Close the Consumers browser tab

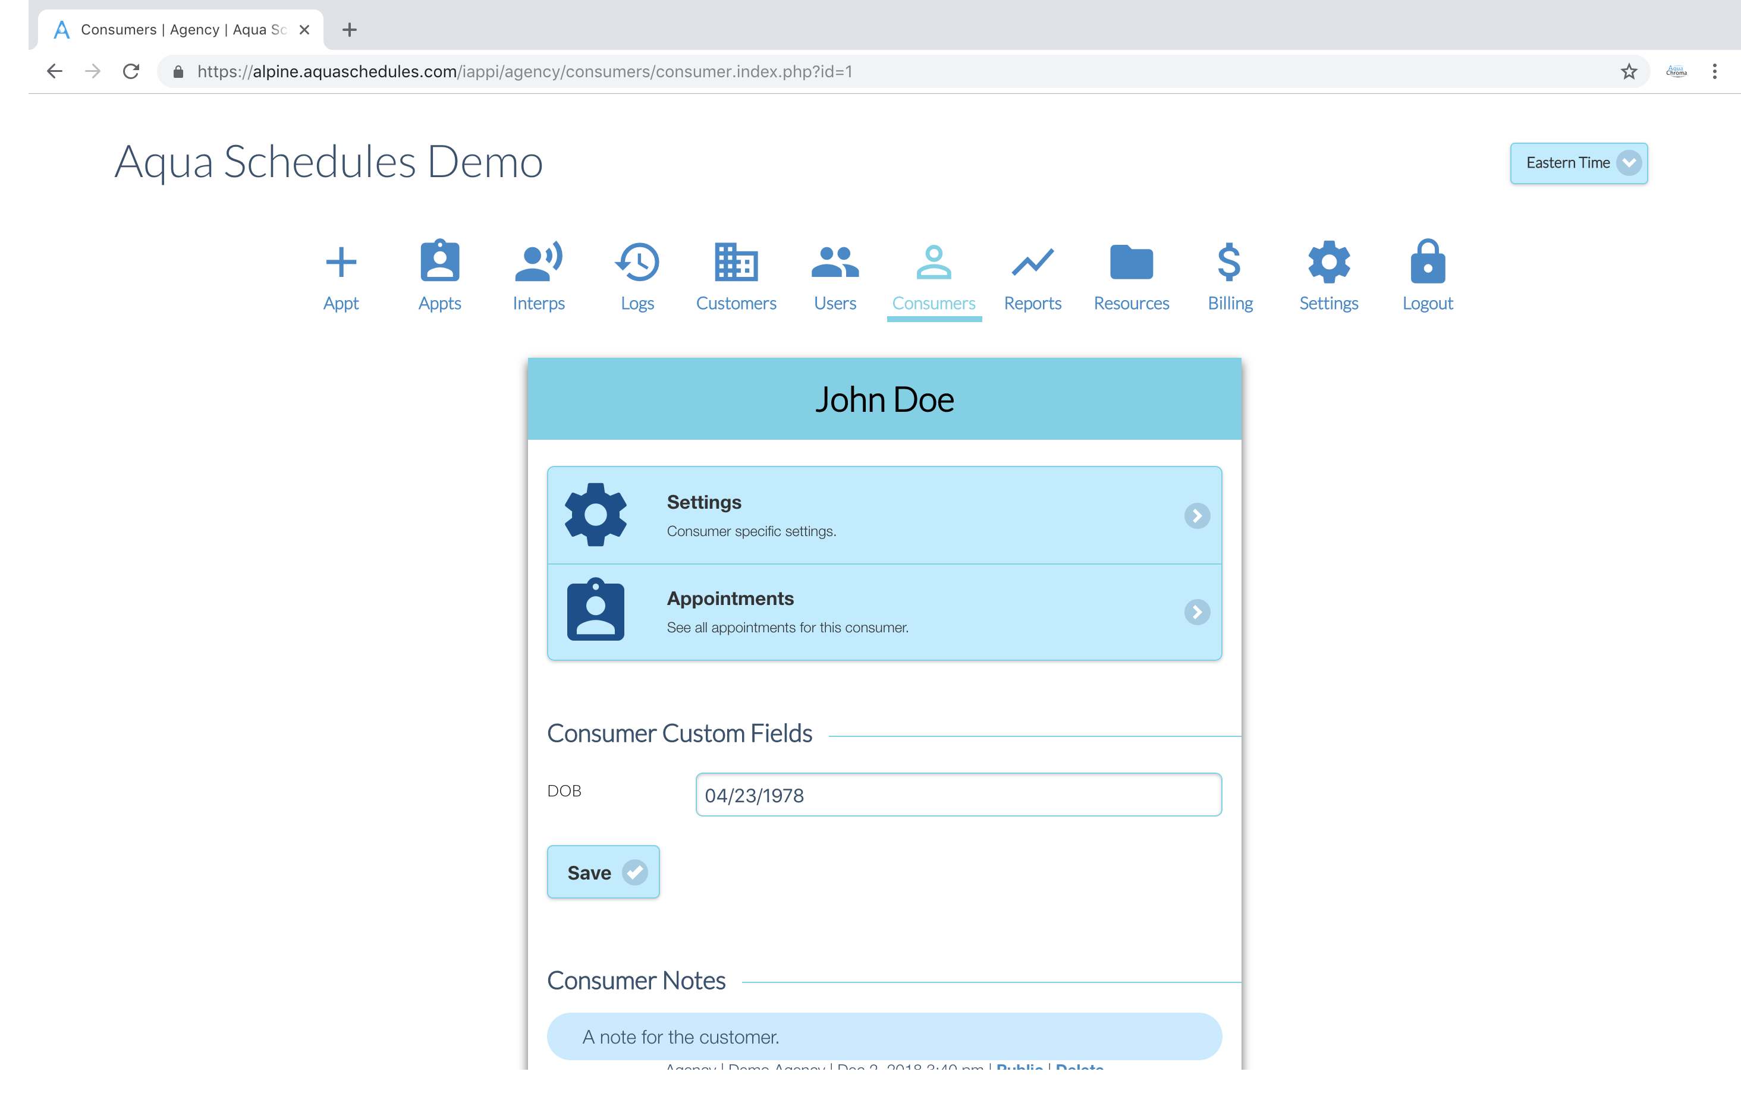(x=304, y=30)
